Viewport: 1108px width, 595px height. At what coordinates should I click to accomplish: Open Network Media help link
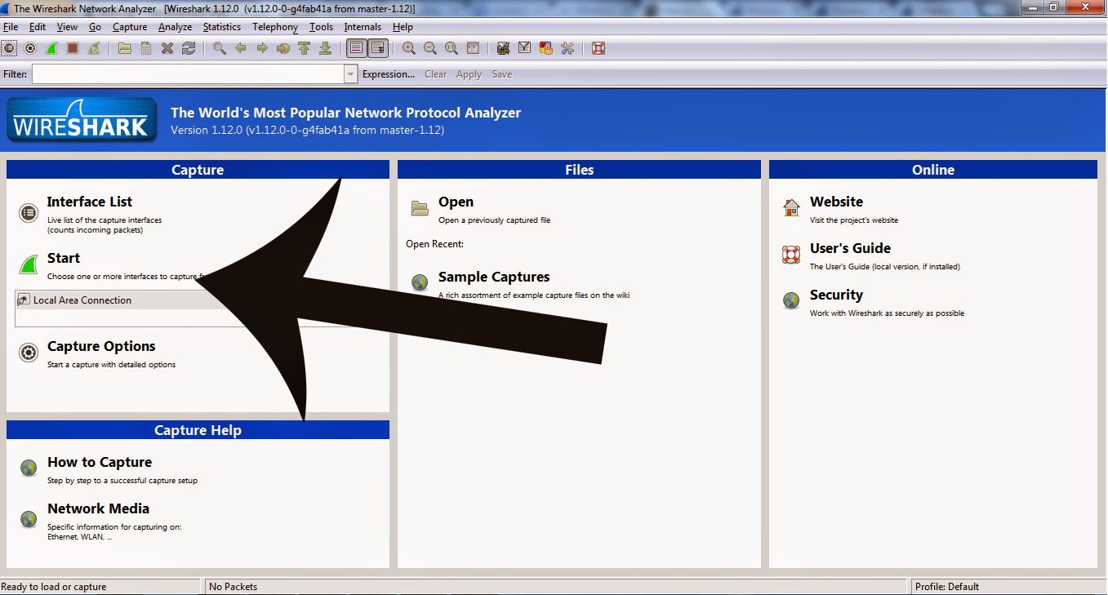[x=98, y=508]
